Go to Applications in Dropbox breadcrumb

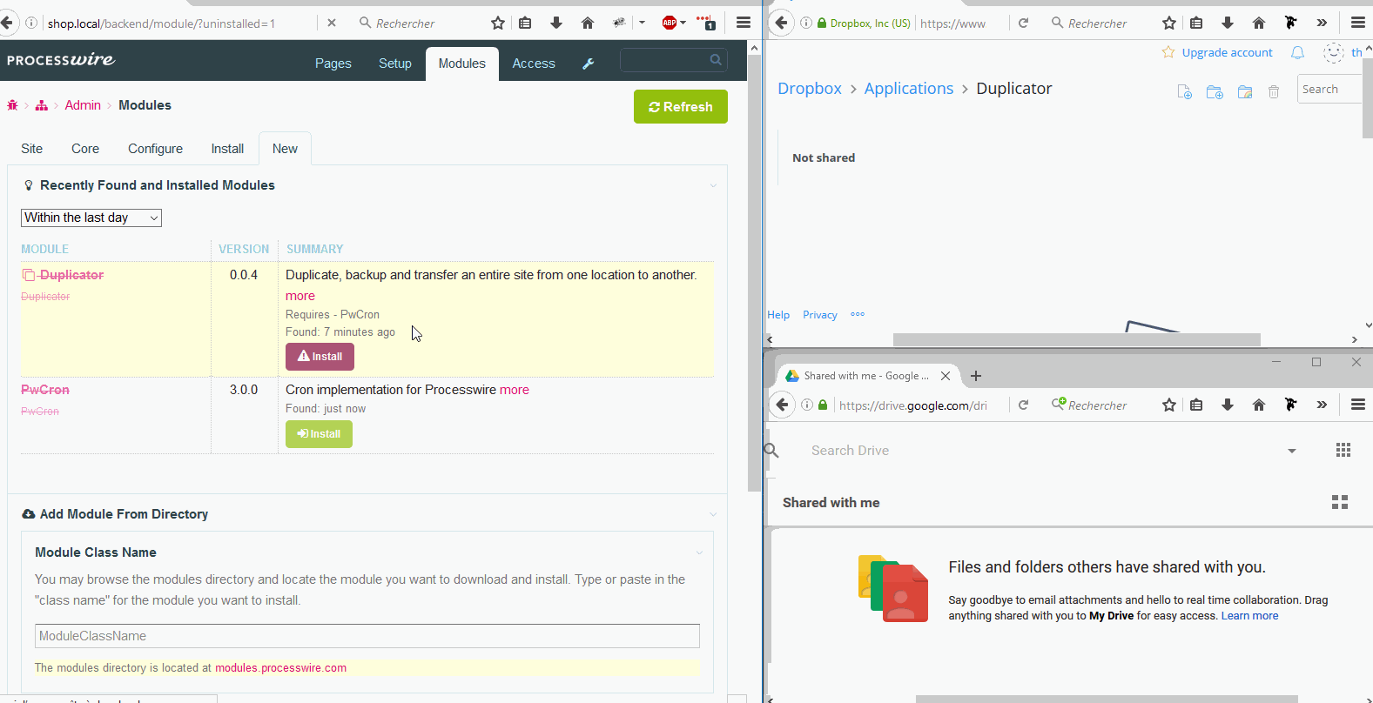coord(909,89)
